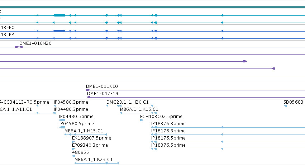This screenshot has height=165, width=305.
Task: Click the CG34113-RO.5prime label
Action: coord(24,102)
